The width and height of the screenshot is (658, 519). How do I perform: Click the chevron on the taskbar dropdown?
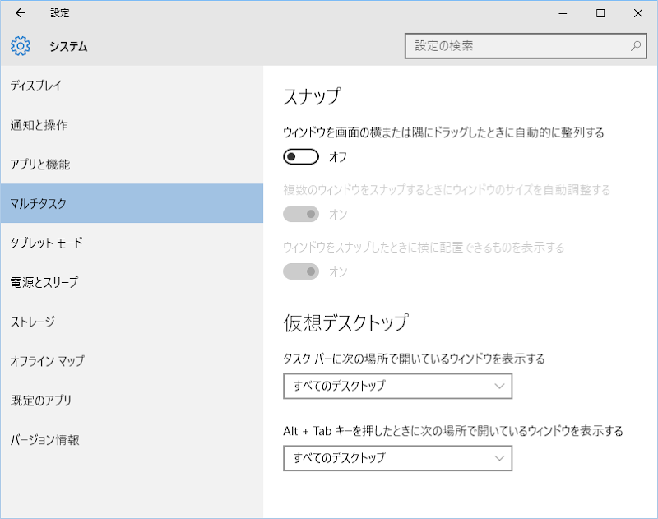pyautogui.click(x=500, y=386)
